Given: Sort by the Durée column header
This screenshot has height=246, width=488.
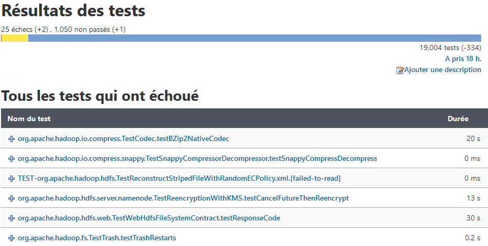Looking at the screenshot, I should (458, 119).
